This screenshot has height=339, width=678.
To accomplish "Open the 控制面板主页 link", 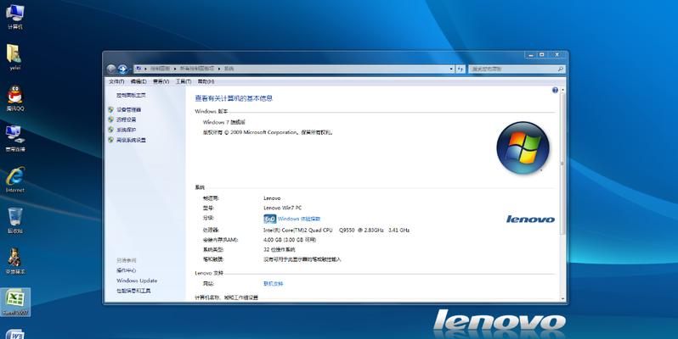I will (x=131, y=95).
